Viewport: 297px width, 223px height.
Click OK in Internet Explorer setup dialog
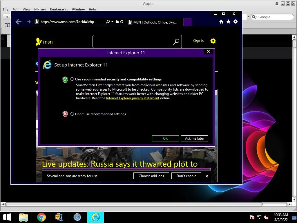coord(165,139)
